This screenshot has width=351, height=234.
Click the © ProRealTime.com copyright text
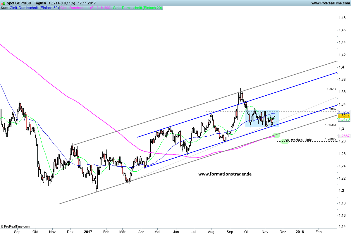pyautogui.click(x=15, y=226)
